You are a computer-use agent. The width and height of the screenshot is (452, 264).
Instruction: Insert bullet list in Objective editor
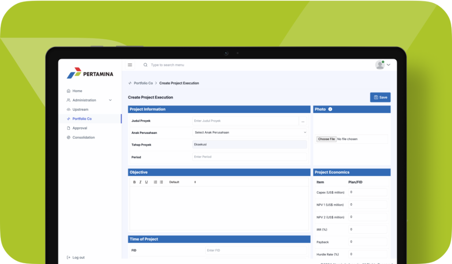tap(162, 182)
